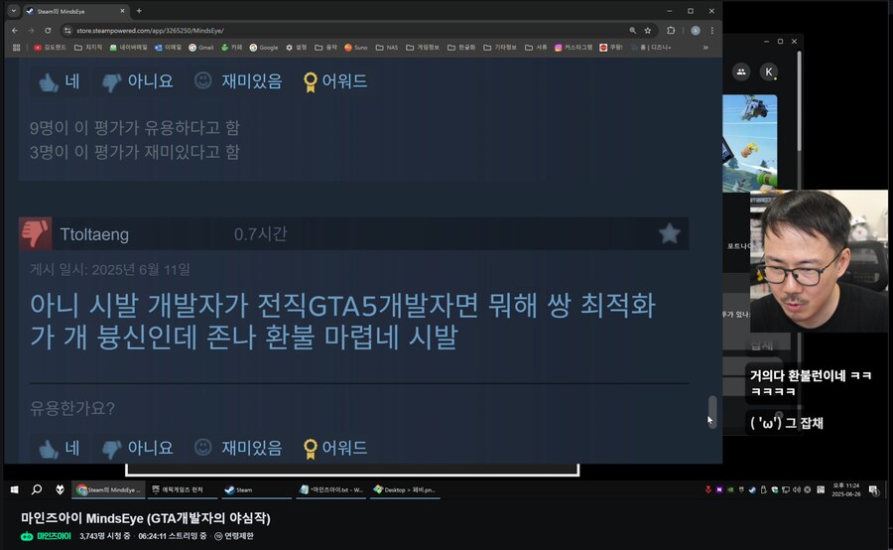The height and width of the screenshot is (550, 893).
Task: Open the Windows Start menu
Action: (x=15, y=489)
